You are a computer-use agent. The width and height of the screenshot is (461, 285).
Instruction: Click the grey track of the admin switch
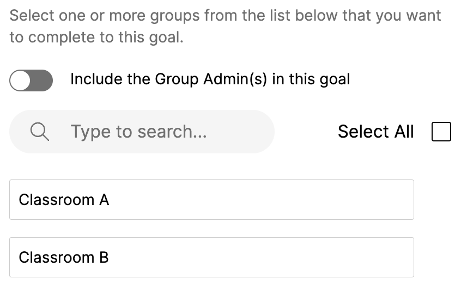tap(43, 81)
